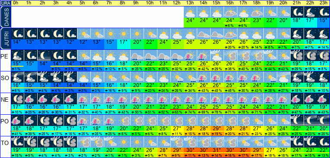Switch to the JUTRI row tab

point(5,39)
